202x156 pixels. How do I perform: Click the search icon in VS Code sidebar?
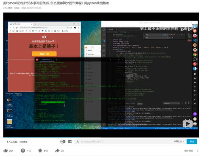(x=104, y=35)
